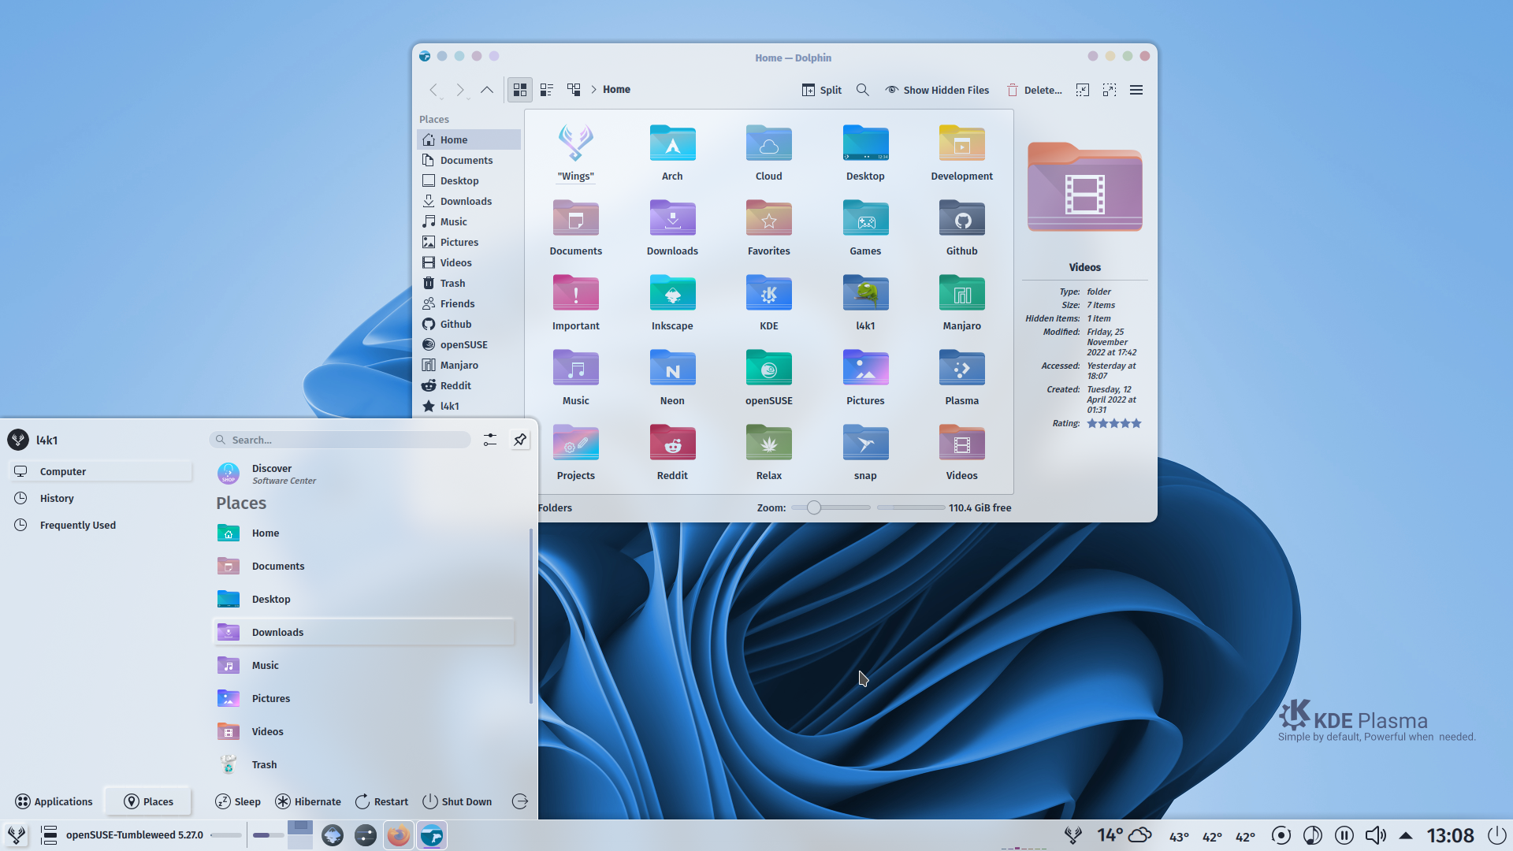Click the launcher button in the panel
The image size is (1513, 851).
pyautogui.click(x=17, y=835)
